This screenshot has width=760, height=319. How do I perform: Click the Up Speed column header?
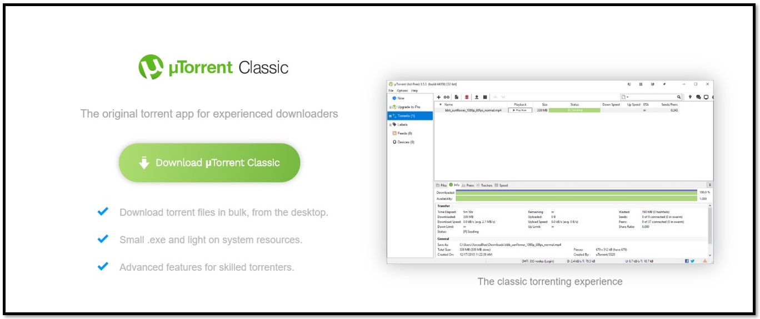click(x=633, y=104)
